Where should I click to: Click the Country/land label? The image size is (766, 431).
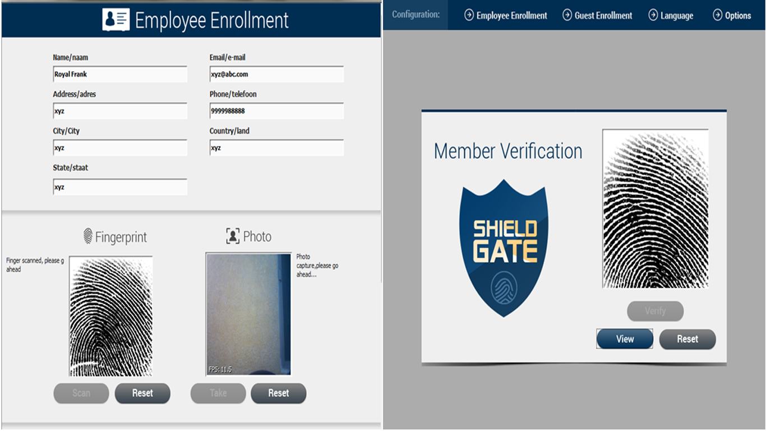pos(230,131)
